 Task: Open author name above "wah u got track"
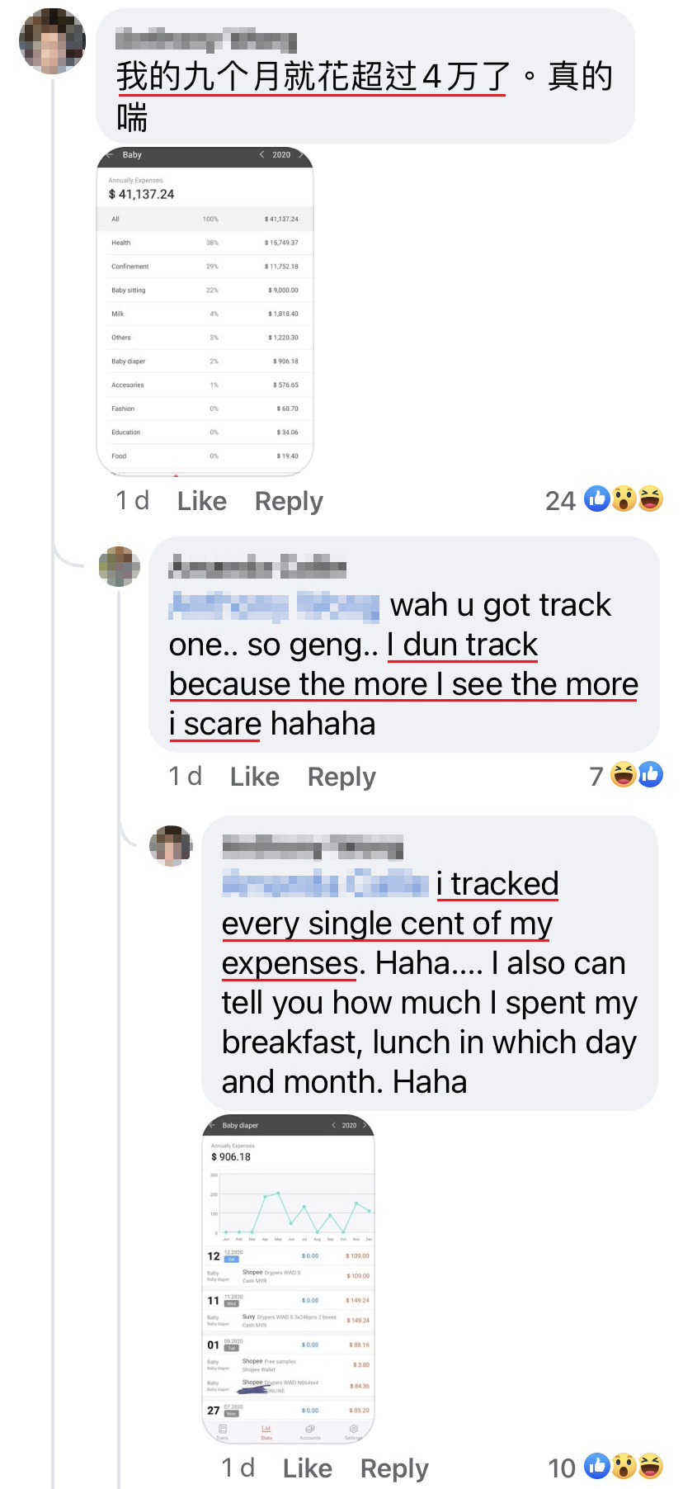click(257, 567)
